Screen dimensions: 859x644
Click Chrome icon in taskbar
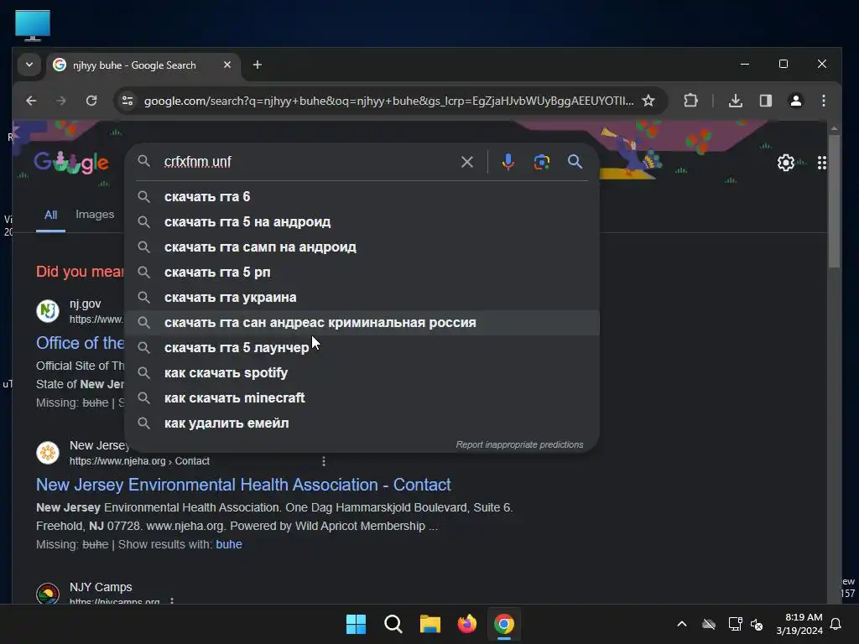(x=504, y=624)
